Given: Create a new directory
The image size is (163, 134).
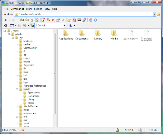Looking at the screenshot, I should (x=69, y=20).
